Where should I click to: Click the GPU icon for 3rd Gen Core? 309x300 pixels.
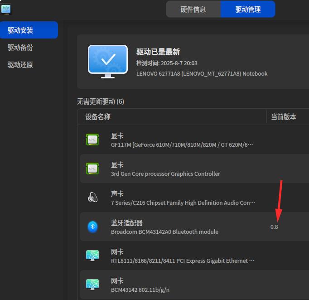[x=92, y=169]
